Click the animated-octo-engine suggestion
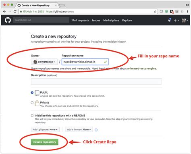The width and height of the screenshot is (191, 154). [x=142, y=69]
